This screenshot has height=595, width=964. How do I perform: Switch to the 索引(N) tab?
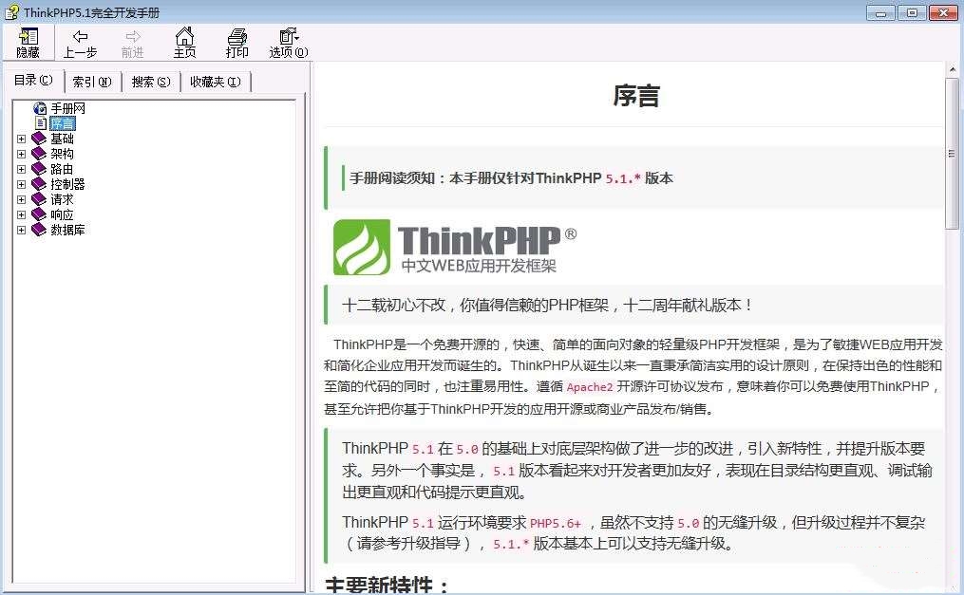pyautogui.click(x=92, y=82)
